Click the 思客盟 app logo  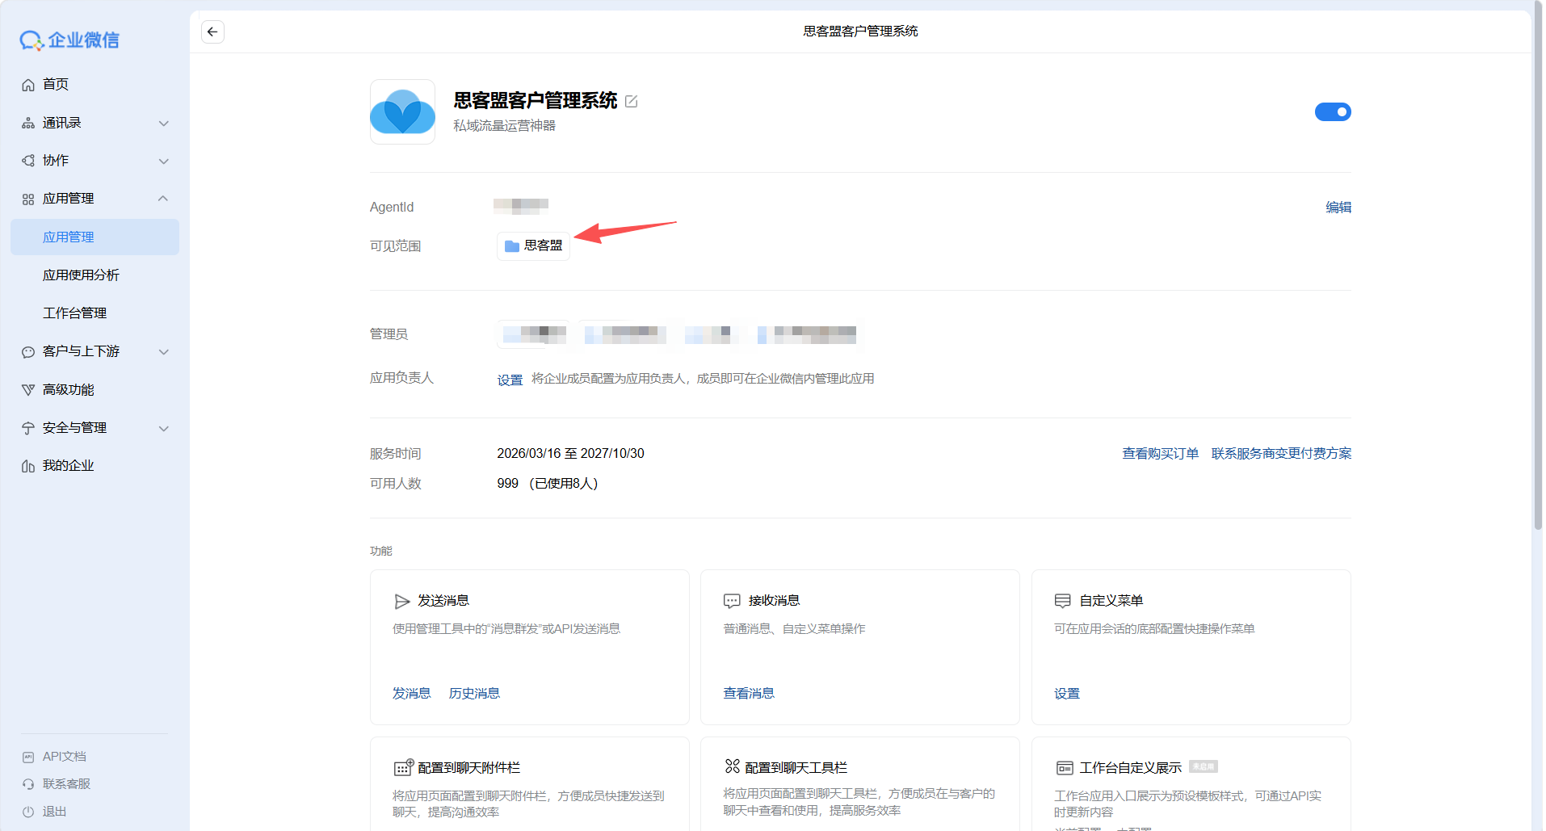[402, 111]
